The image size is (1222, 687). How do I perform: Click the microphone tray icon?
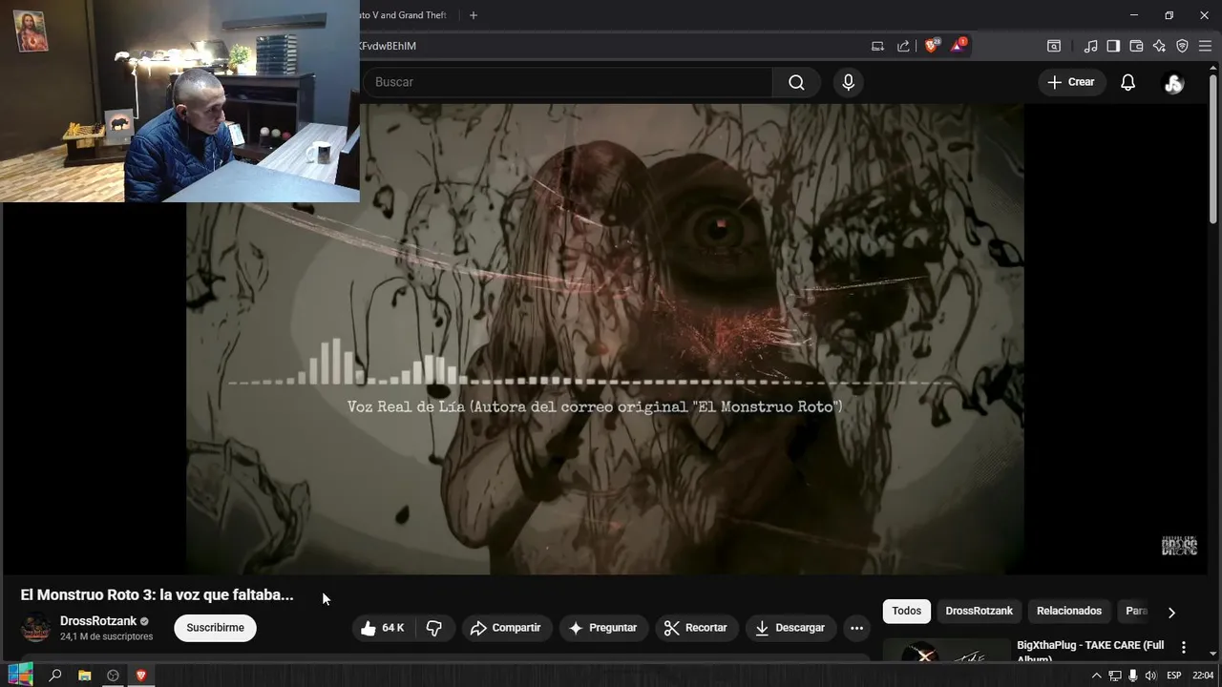click(x=1132, y=676)
